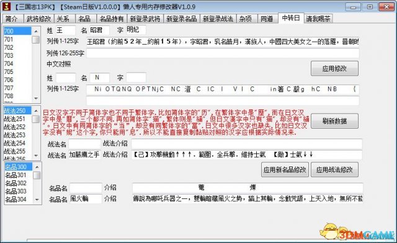Click officer list scrollbar down arrow

click(x=36, y=98)
